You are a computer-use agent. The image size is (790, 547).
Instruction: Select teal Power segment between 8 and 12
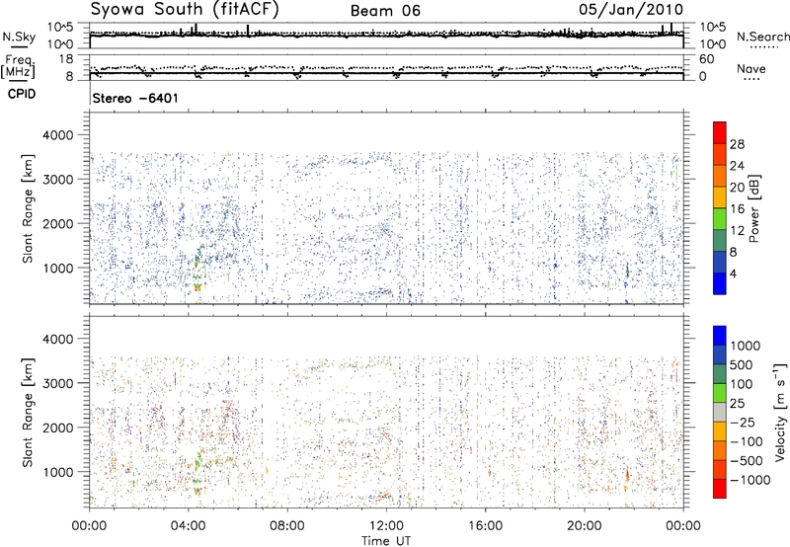coord(720,241)
